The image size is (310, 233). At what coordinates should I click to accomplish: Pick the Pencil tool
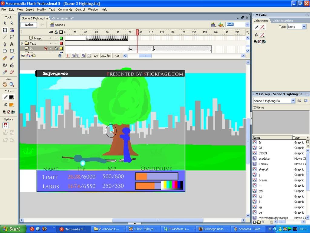(x=5, y=58)
